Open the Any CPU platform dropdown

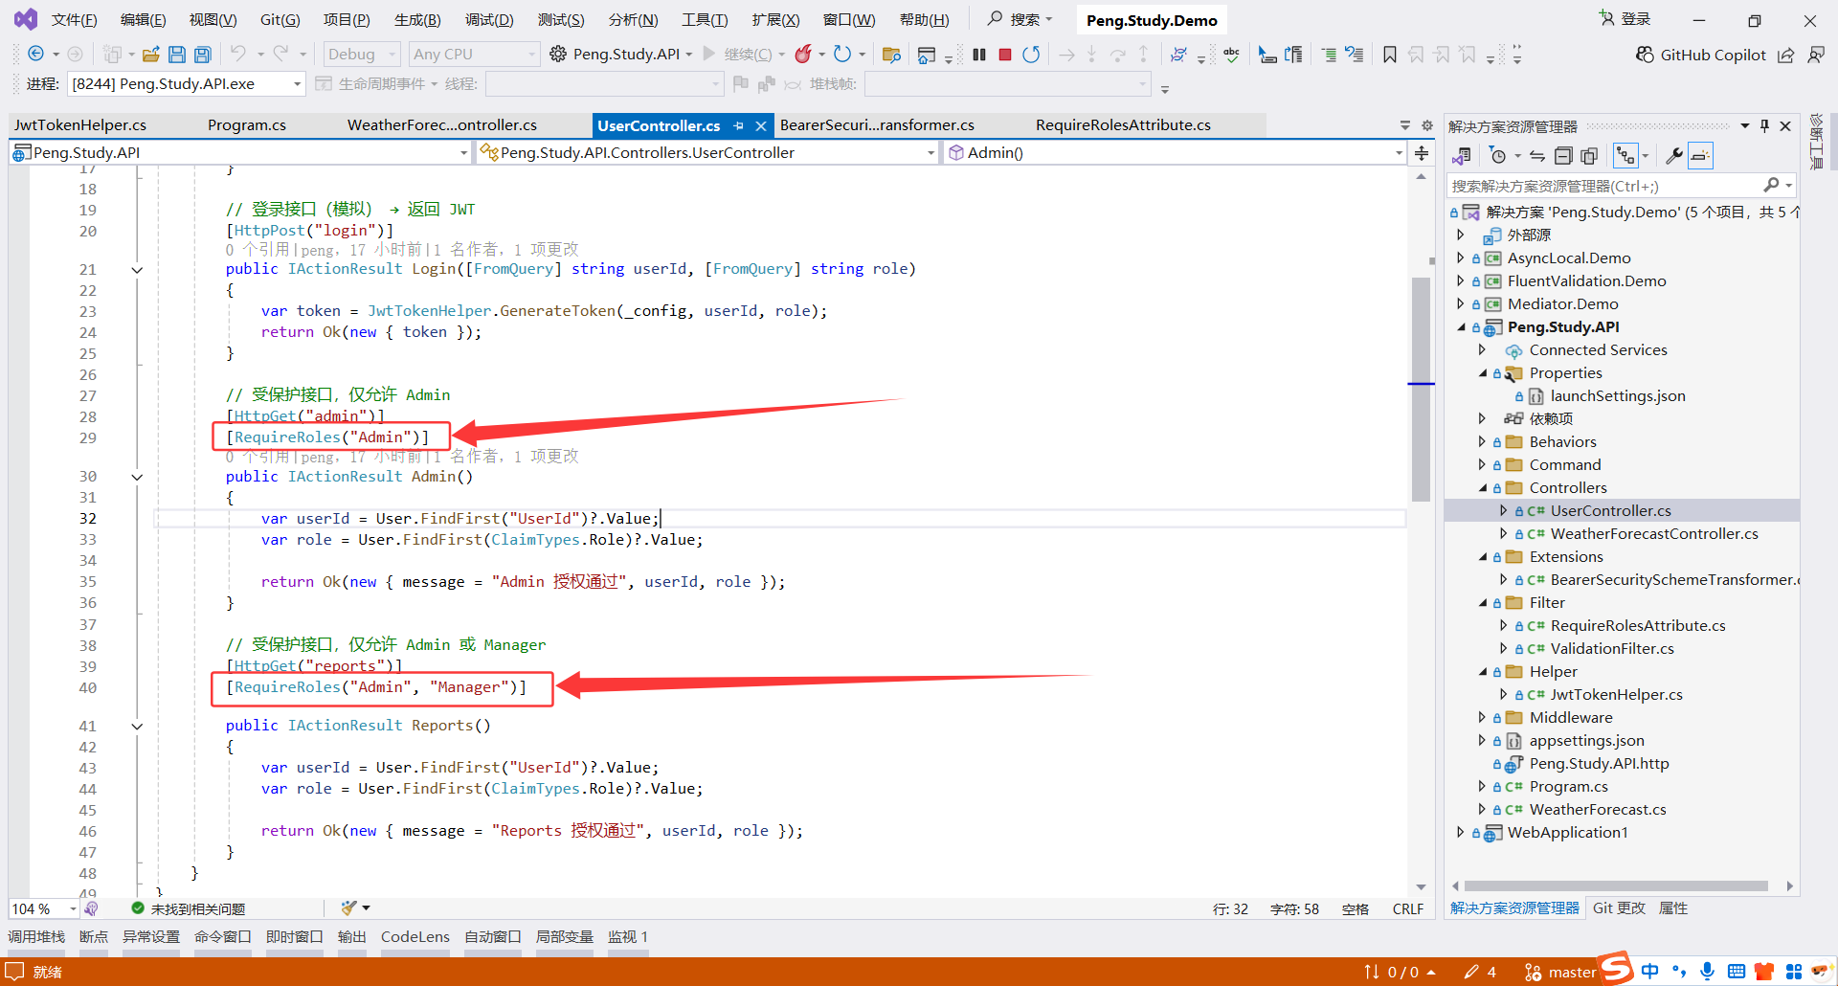[473, 55]
